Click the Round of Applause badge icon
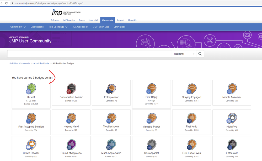Screen dimensions: 262x161 tap(71, 145)
